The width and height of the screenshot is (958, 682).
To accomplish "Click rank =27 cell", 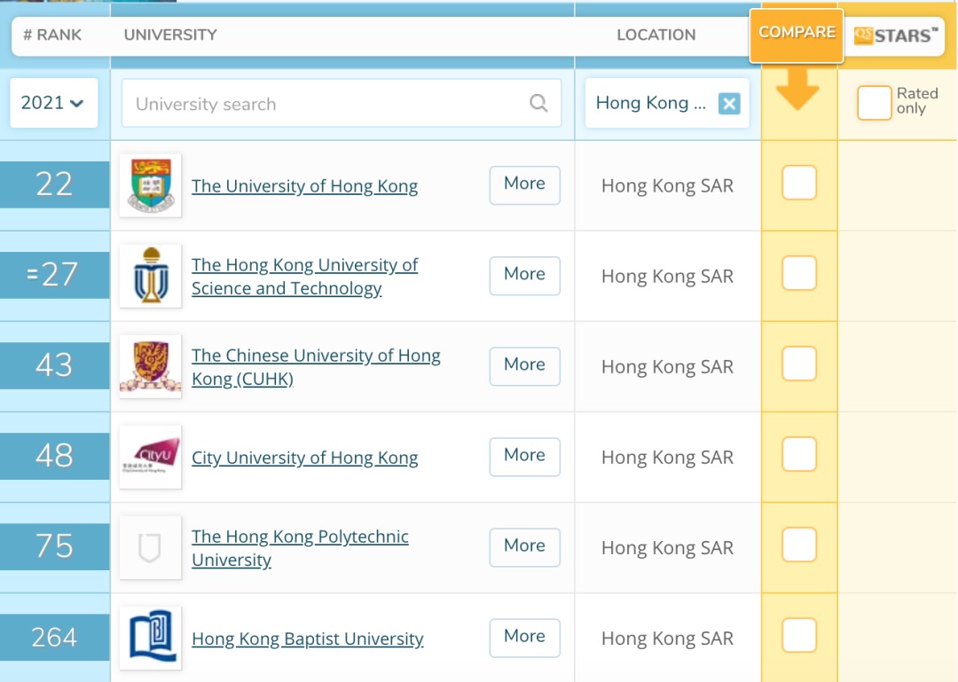I will pos(54,274).
